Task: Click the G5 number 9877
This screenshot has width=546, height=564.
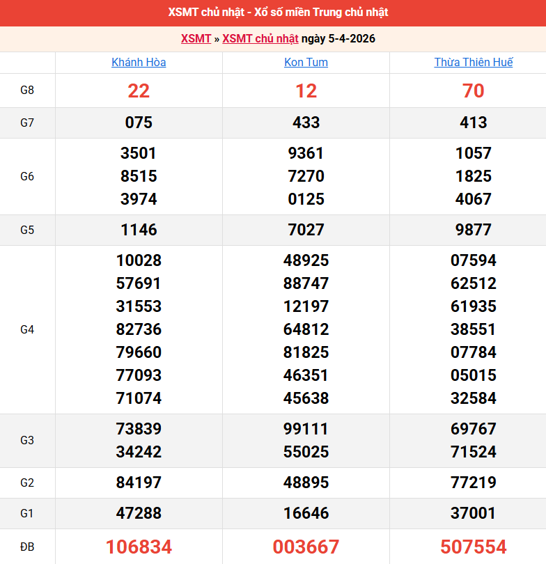Action: (474, 230)
